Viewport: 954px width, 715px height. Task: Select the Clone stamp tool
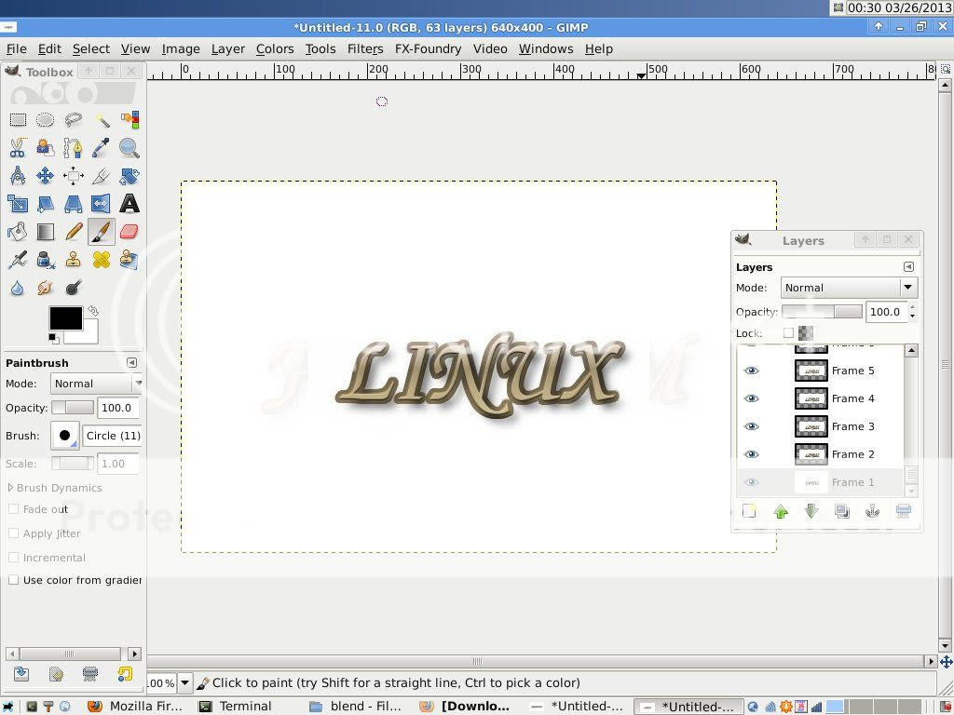[x=73, y=260]
